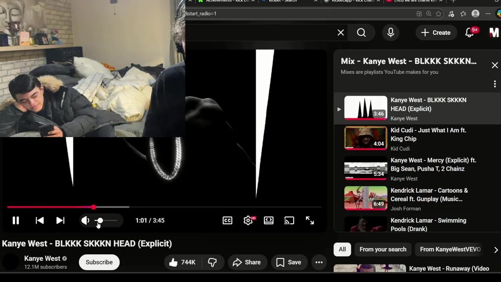Mute the video with the speaker icon

point(85,221)
